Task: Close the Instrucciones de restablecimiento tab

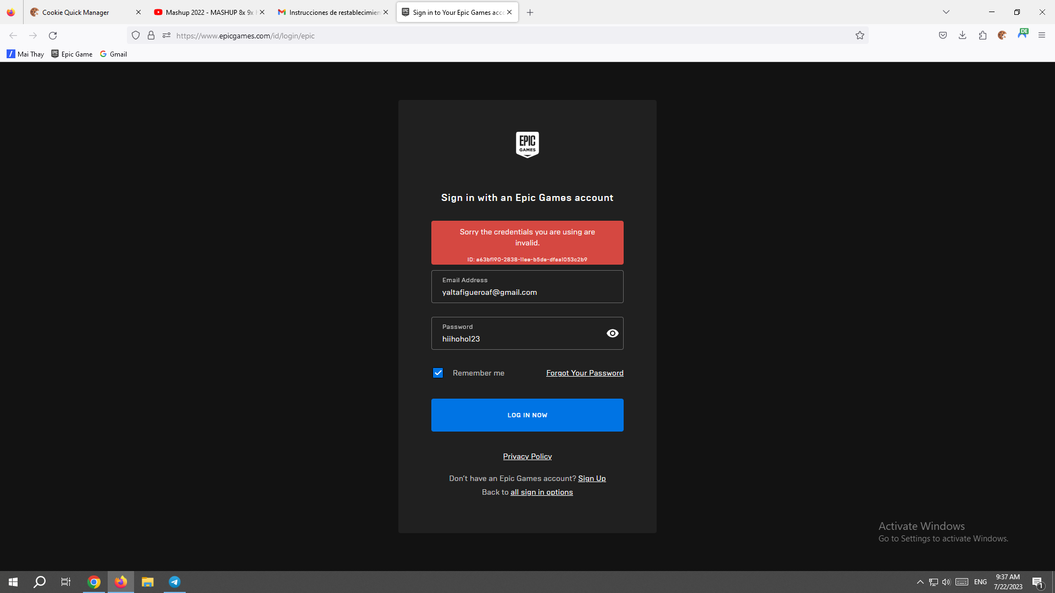Action: [x=386, y=12]
